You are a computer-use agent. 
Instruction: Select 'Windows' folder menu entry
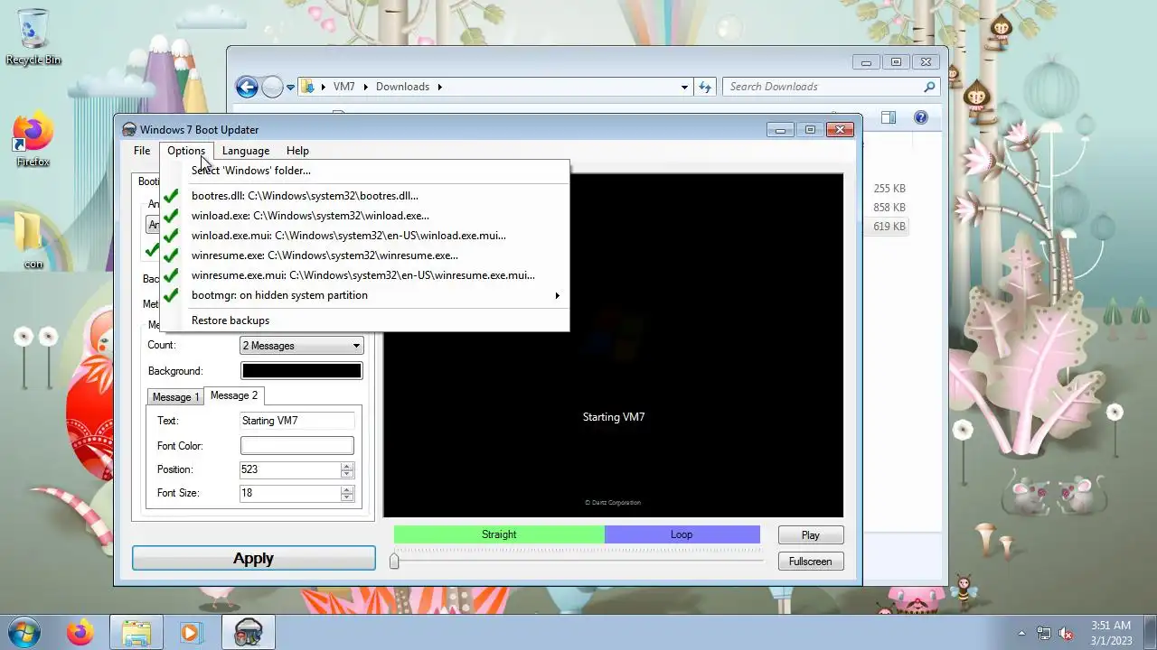365,171
